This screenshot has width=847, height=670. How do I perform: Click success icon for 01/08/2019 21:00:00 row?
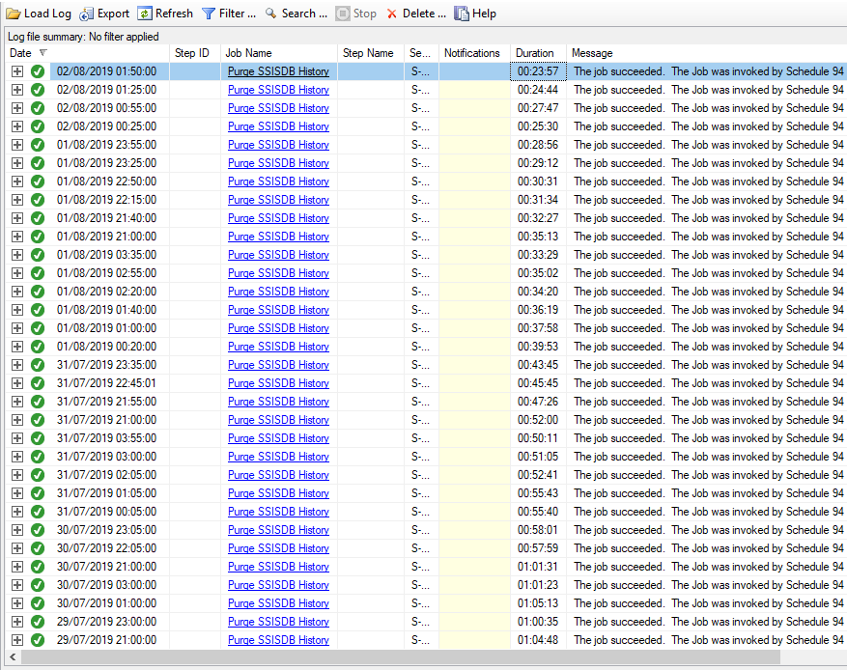[38, 237]
